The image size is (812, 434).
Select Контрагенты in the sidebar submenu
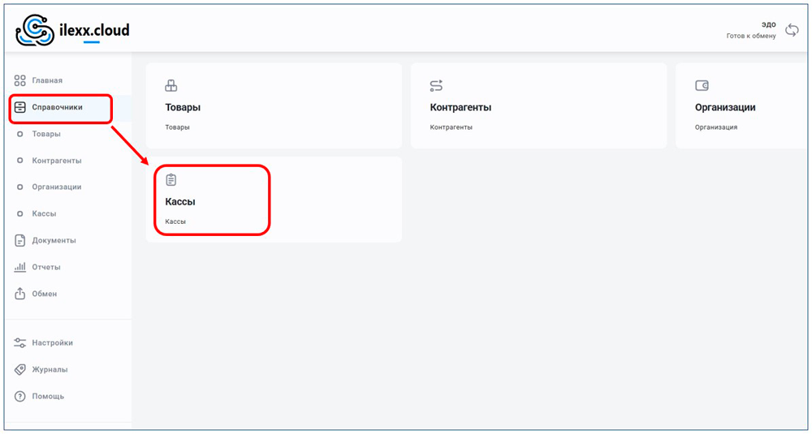coord(56,161)
